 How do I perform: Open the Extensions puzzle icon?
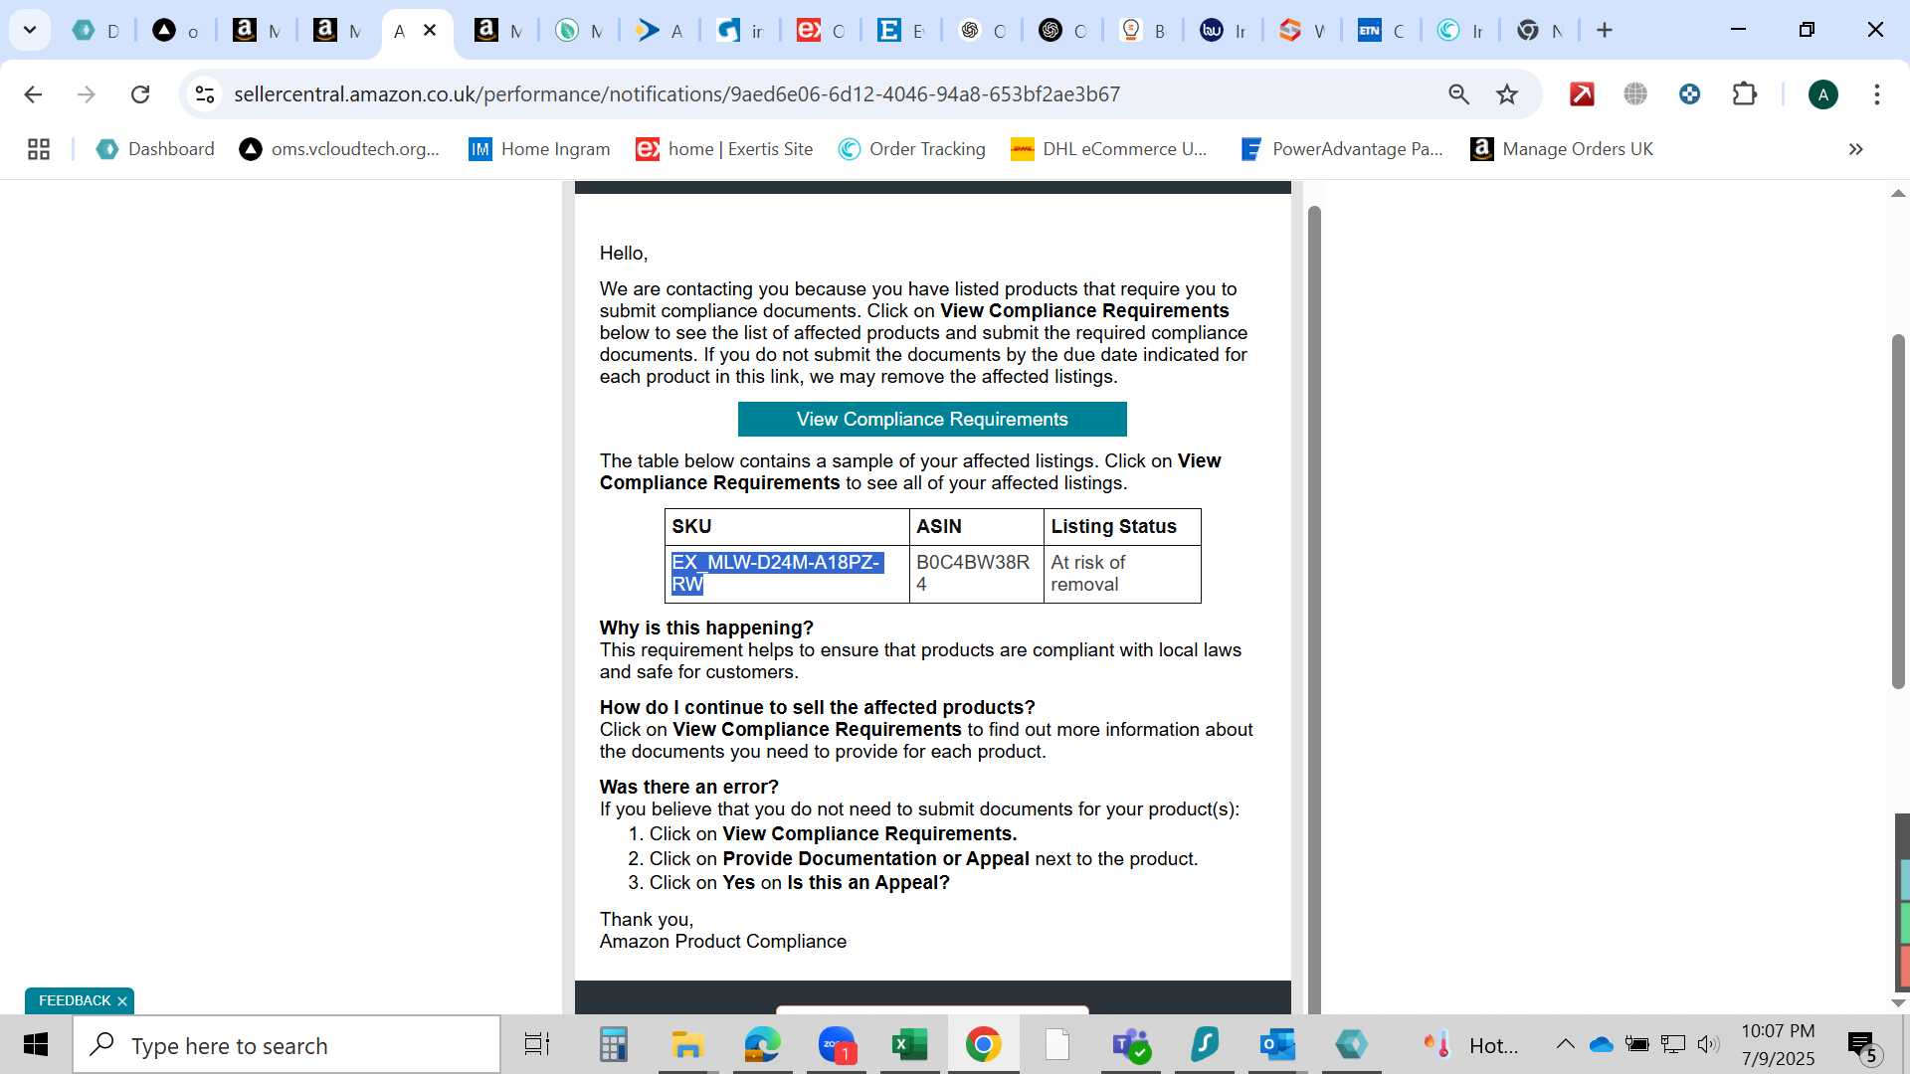(1744, 94)
